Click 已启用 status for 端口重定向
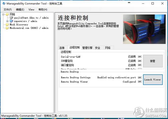Screen dimensions: 168x119 coord(132,65)
